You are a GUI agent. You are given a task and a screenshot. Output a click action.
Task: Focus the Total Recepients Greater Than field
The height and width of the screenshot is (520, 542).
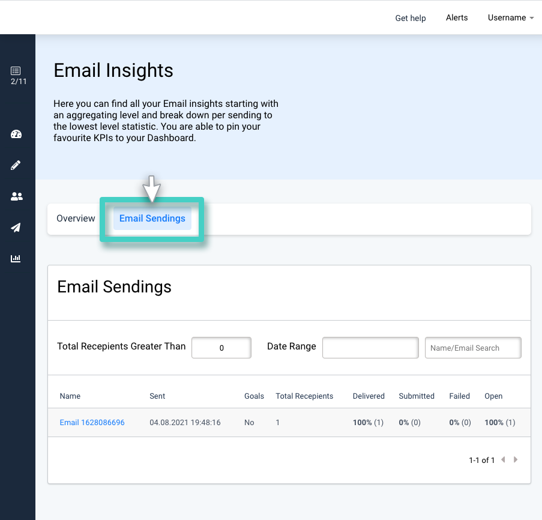tap(221, 348)
